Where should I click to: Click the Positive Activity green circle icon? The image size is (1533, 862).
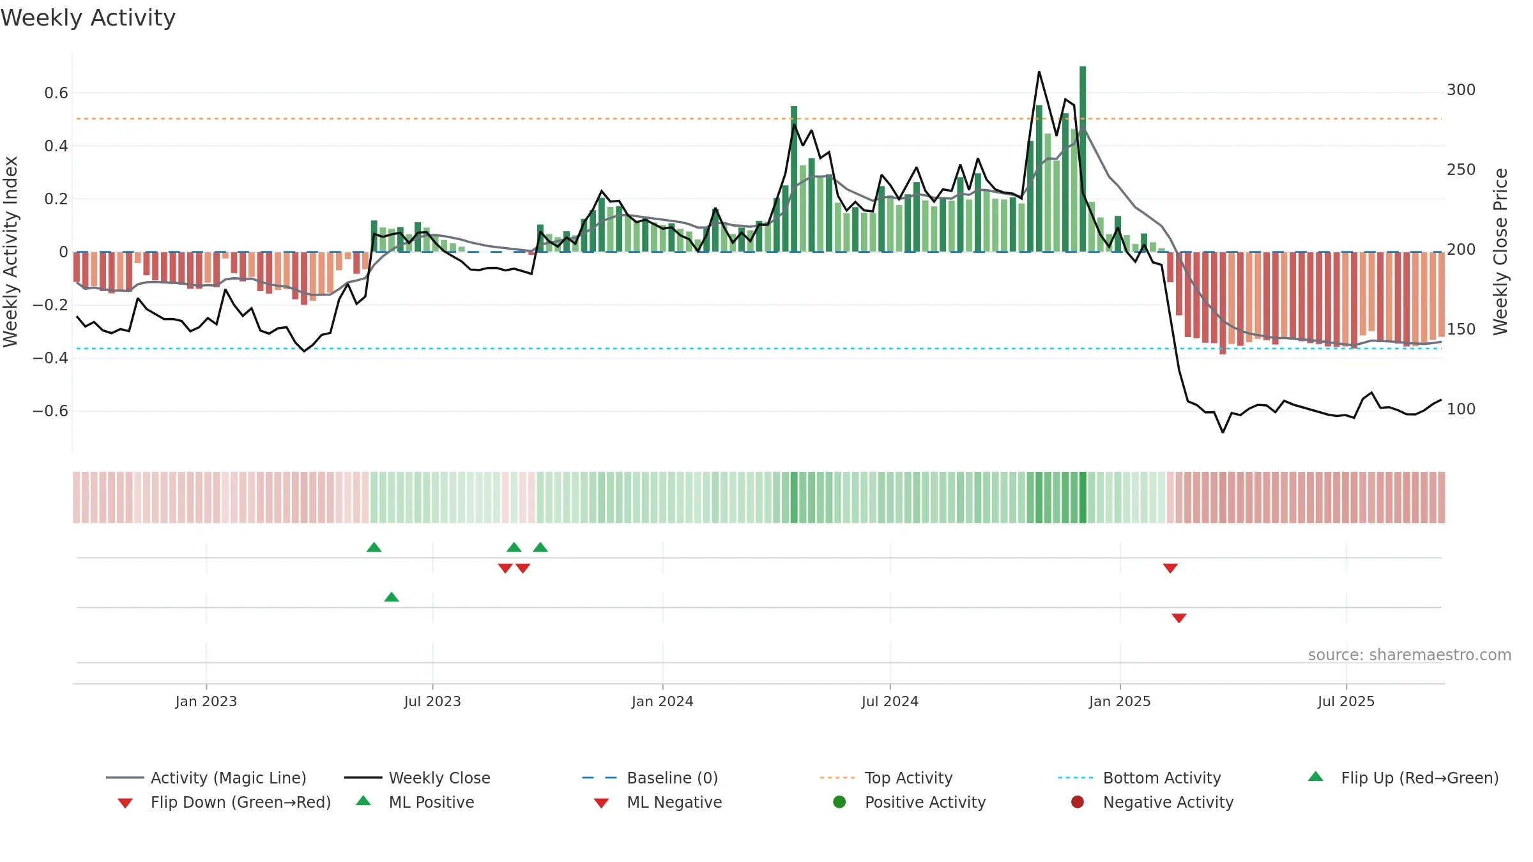click(839, 802)
